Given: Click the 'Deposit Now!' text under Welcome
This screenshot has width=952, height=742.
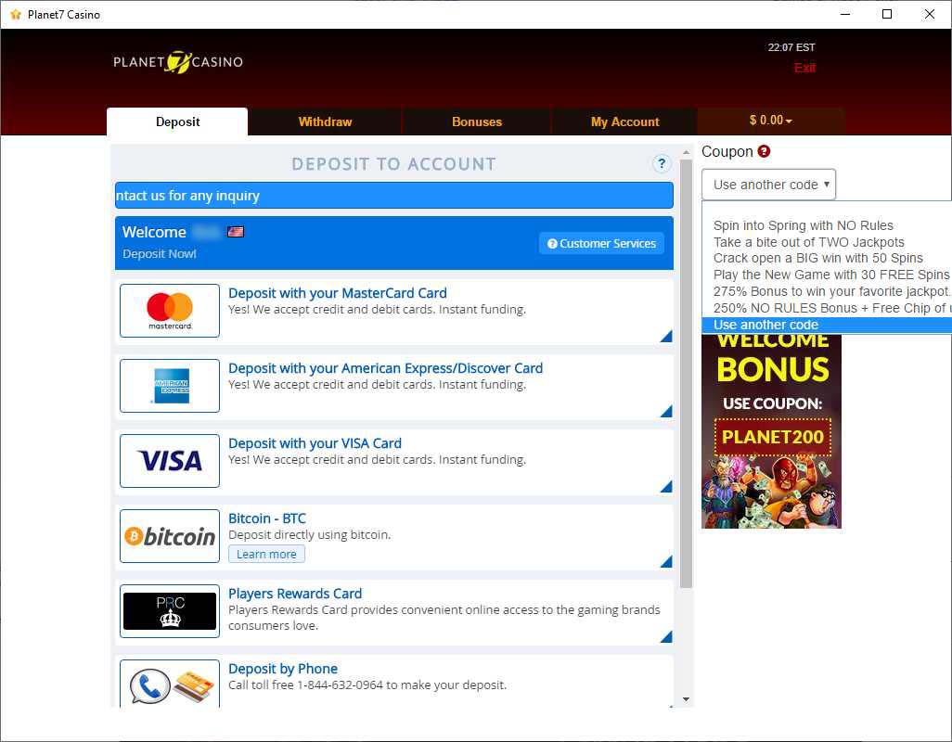Looking at the screenshot, I should tap(159, 253).
